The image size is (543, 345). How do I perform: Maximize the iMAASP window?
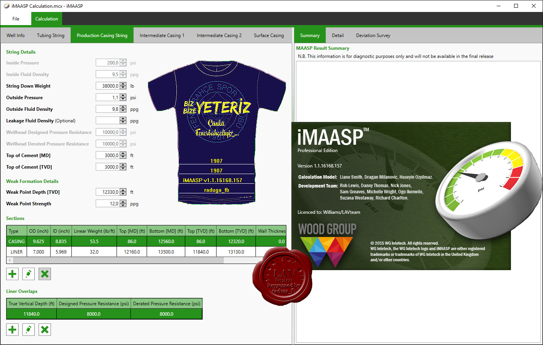[516, 6]
